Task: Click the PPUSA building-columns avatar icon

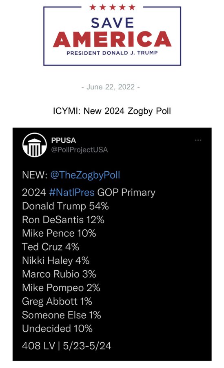Action: click(34, 145)
